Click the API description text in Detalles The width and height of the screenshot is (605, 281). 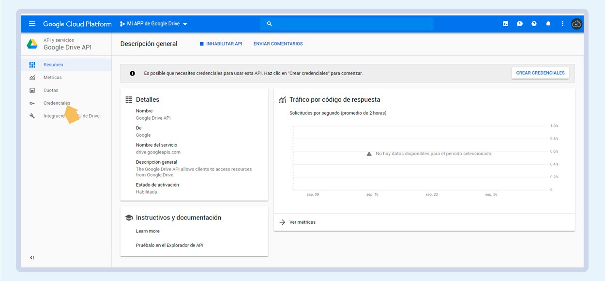click(x=194, y=172)
